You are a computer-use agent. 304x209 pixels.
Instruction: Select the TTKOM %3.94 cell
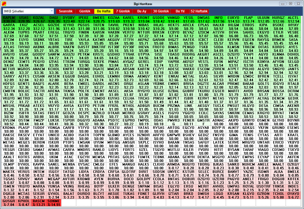(x=69, y=63)
